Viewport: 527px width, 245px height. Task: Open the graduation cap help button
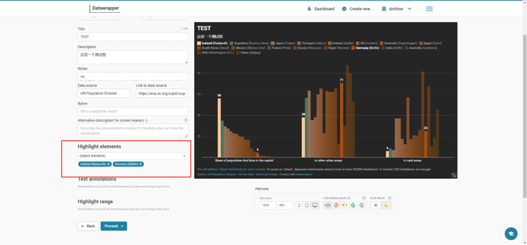[511, 233]
